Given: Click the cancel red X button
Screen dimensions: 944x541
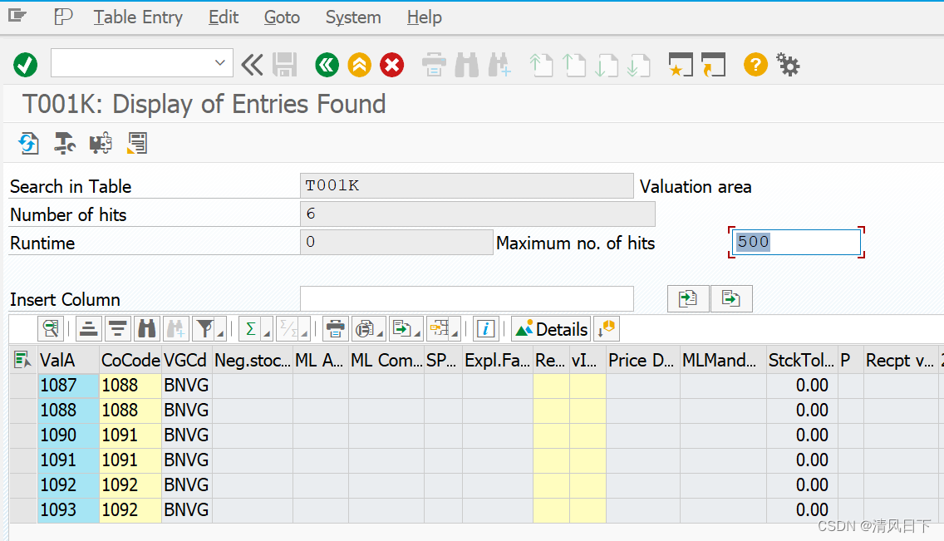Looking at the screenshot, I should [391, 65].
